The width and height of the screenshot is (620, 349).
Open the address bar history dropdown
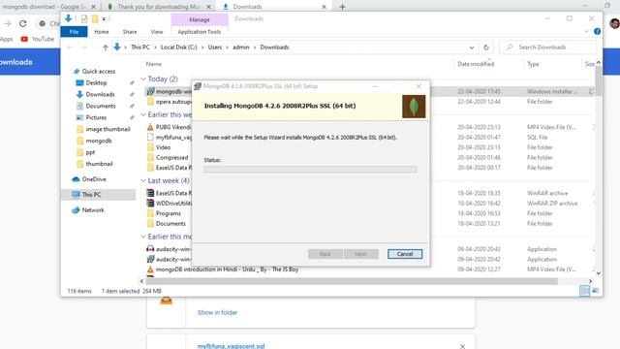(472, 48)
